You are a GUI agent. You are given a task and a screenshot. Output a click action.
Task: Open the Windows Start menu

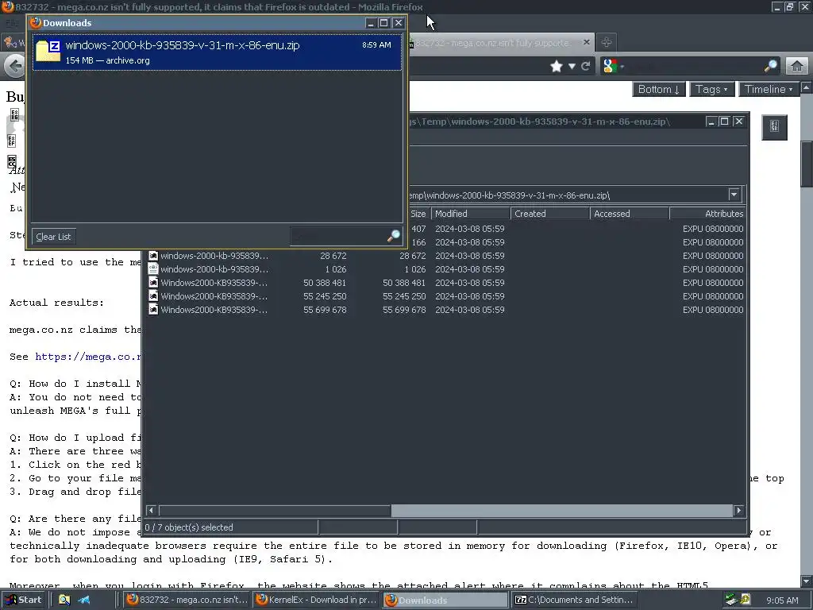[x=24, y=600]
